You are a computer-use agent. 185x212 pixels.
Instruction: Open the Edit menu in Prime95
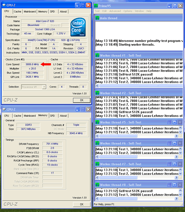pos(105,11)
